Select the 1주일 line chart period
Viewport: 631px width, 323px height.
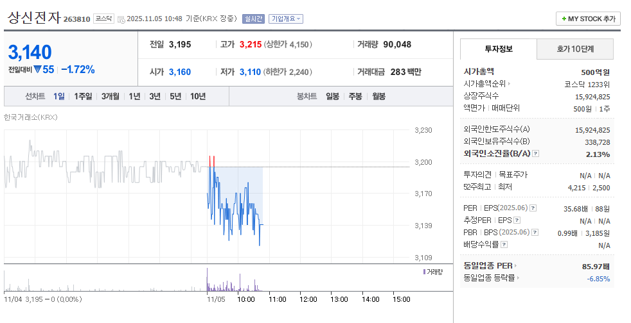(x=83, y=96)
